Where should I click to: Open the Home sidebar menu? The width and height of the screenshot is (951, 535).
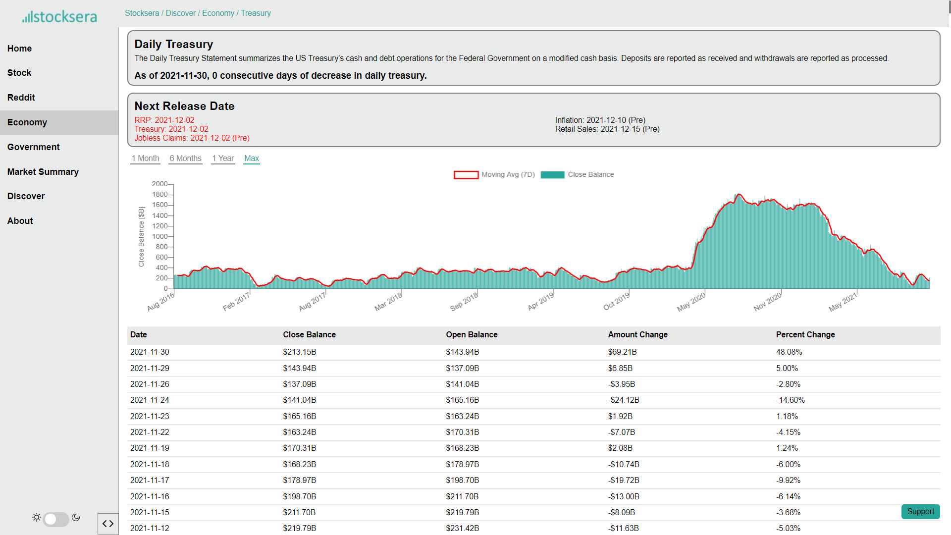click(x=19, y=49)
